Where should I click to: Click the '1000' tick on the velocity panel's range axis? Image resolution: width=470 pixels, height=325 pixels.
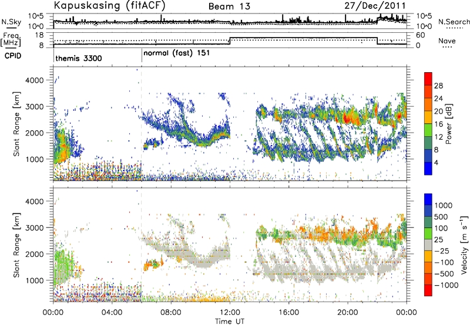(x=34, y=280)
